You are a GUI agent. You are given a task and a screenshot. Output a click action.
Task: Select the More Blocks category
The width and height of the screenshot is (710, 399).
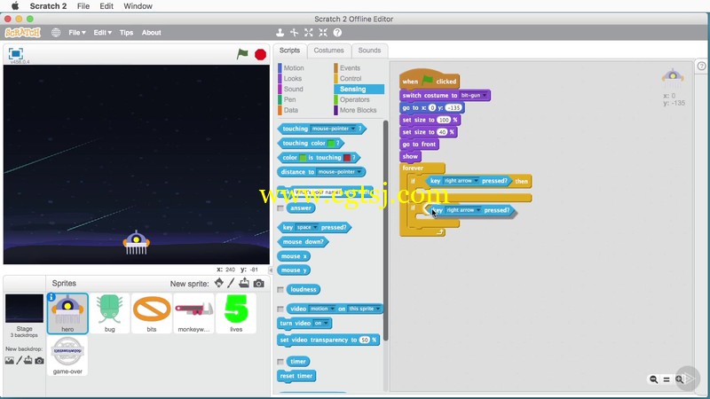point(358,110)
